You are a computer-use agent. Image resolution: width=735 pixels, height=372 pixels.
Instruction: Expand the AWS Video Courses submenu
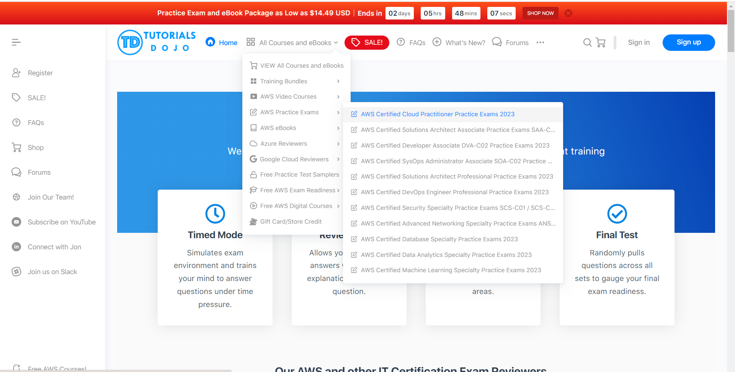click(x=295, y=97)
